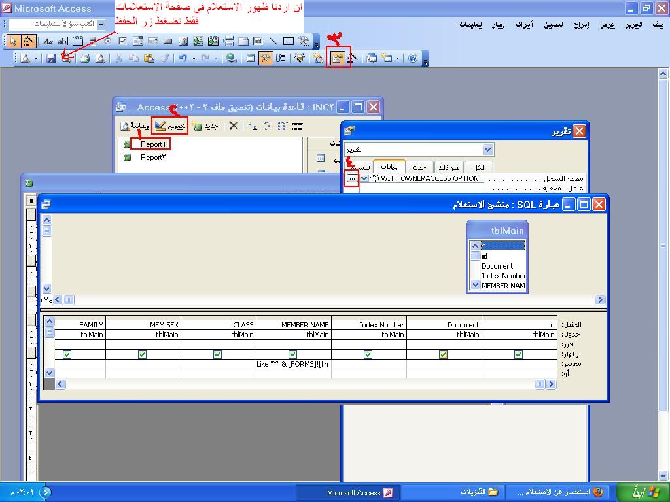This screenshot has height=502, width=670.
Task: Click the main window vertical scrollbar up arrow
Action: pos(663,74)
